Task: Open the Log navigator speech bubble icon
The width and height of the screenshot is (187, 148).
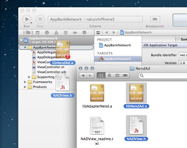Action: pos(84,32)
